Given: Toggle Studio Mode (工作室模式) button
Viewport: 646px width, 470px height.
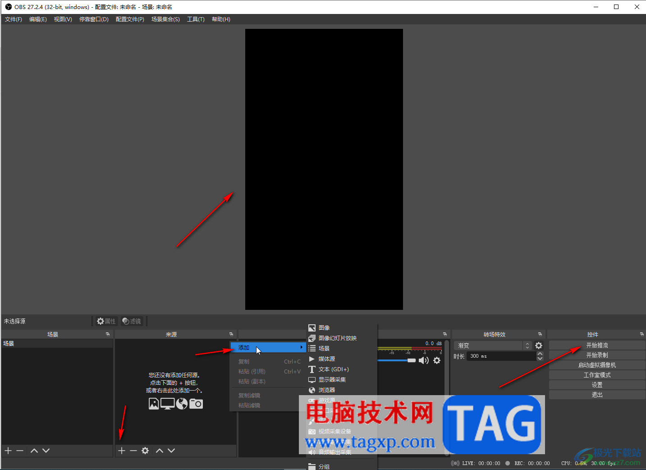Looking at the screenshot, I should pyautogui.click(x=597, y=375).
